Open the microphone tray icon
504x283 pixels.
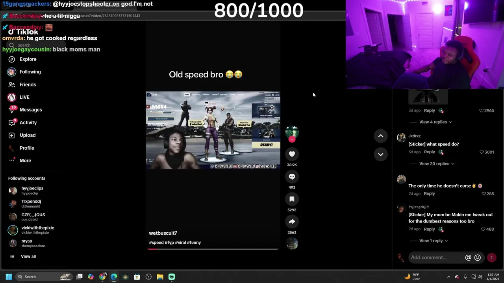pos(465,277)
